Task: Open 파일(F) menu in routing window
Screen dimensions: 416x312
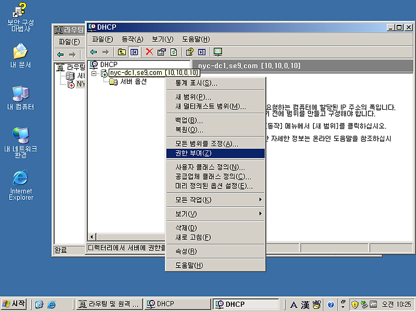Action: point(69,42)
